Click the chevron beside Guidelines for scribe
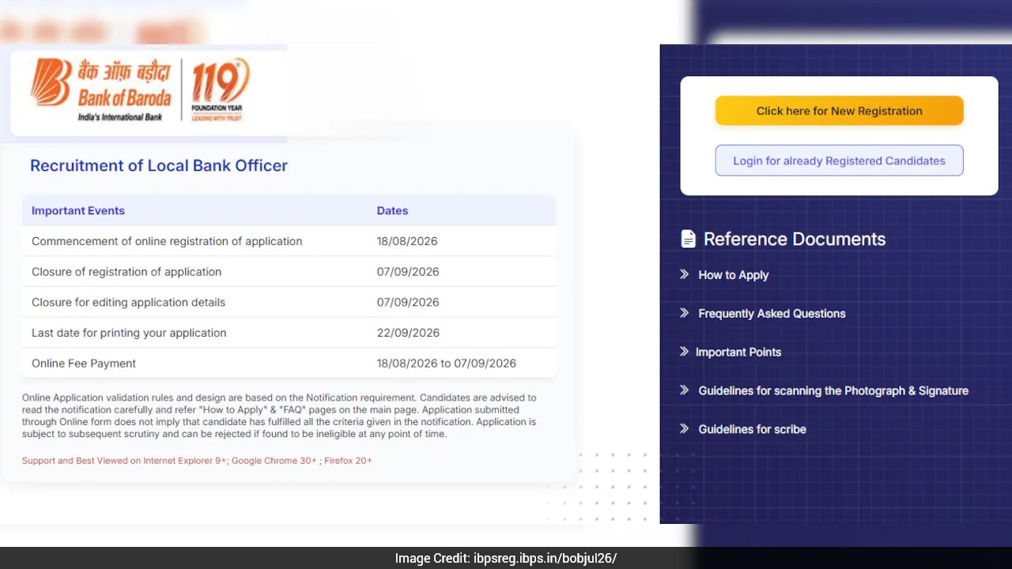Screen dimensions: 1012x569 pyautogui.click(x=684, y=428)
